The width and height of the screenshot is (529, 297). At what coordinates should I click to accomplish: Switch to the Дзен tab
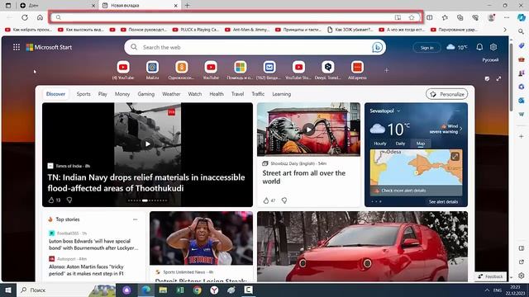57,6
